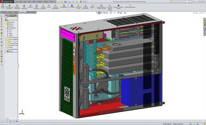Expand the Mates folder
Viewport: 206px width, 125px height.
(x=6, y=51)
